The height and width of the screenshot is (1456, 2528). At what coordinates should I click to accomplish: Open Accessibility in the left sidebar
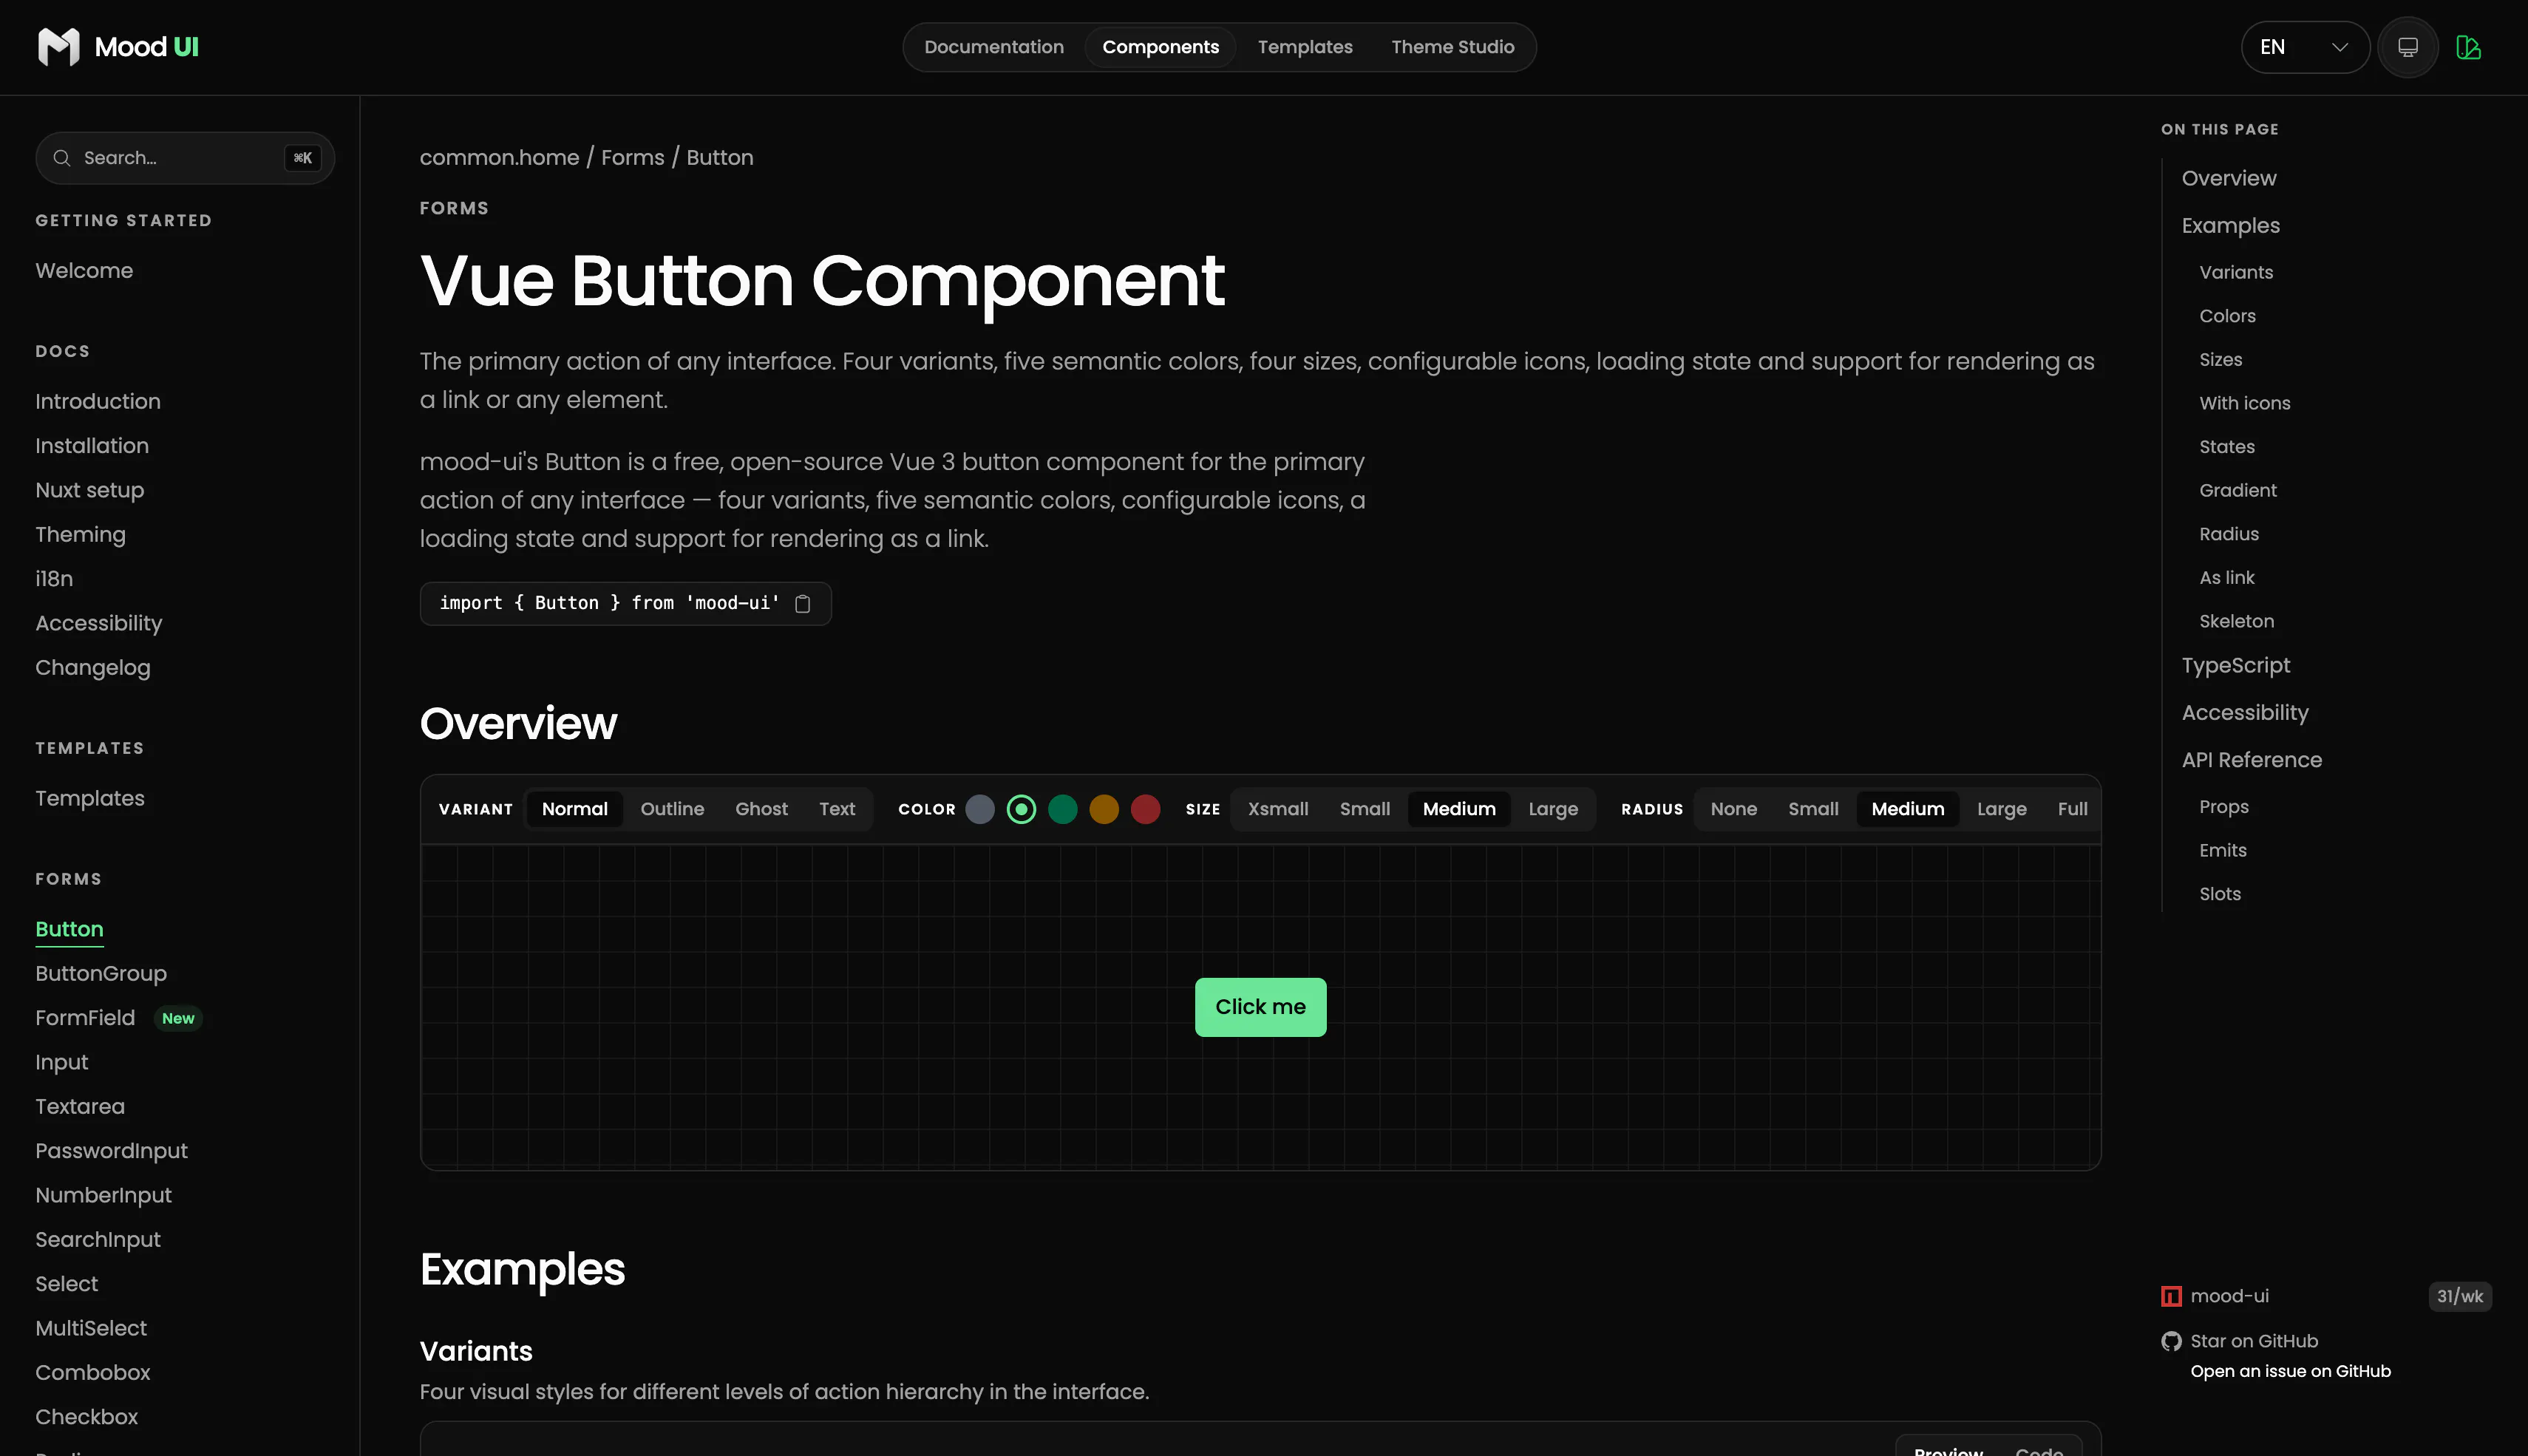(99, 623)
